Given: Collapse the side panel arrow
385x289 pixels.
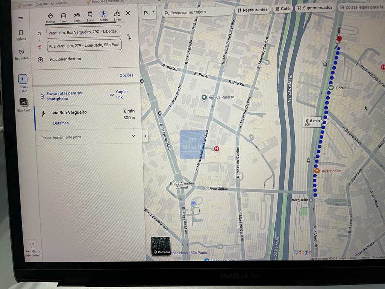Looking at the screenshot, I should point(145,135).
